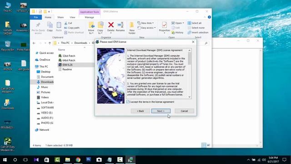
Task: Switch to details view in the status bar
Action: (204, 145)
